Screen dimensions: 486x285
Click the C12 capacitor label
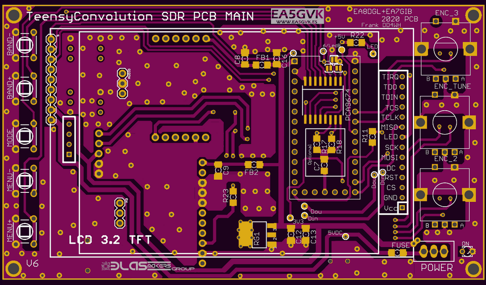(298, 237)
